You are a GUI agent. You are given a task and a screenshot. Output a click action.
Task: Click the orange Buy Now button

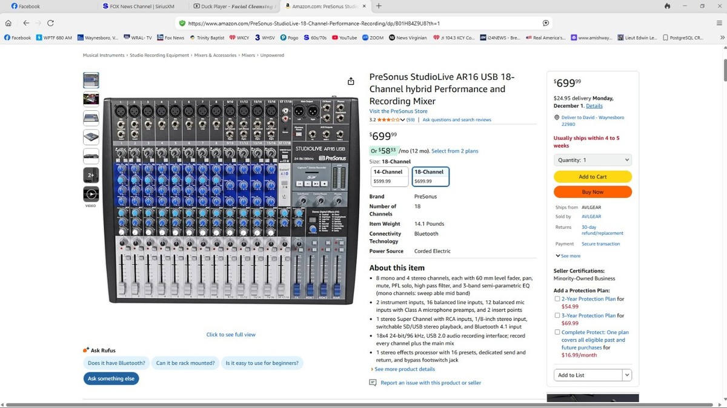(593, 192)
